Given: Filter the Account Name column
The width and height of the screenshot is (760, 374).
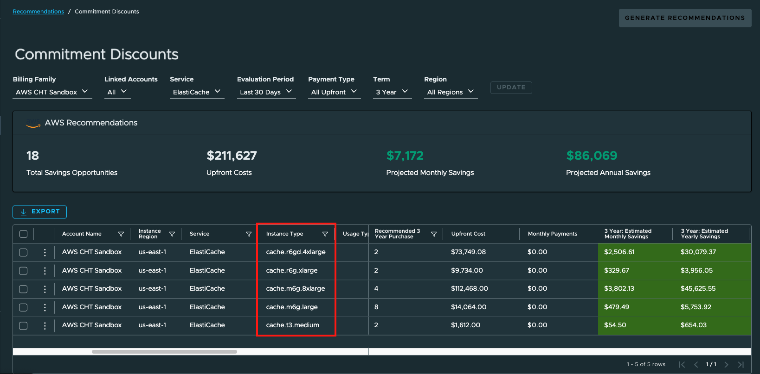Looking at the screenshot, I should 121,234.
